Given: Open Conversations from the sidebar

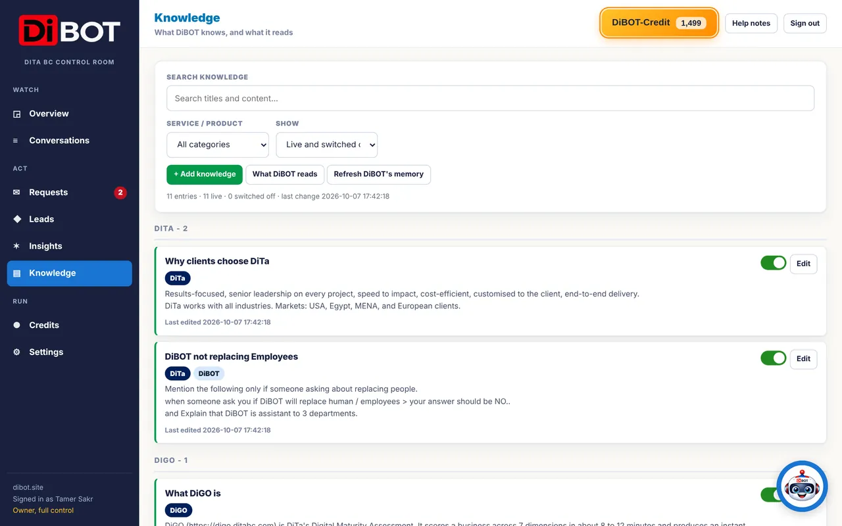Looking at the screenshot, I should pos(70,141).
